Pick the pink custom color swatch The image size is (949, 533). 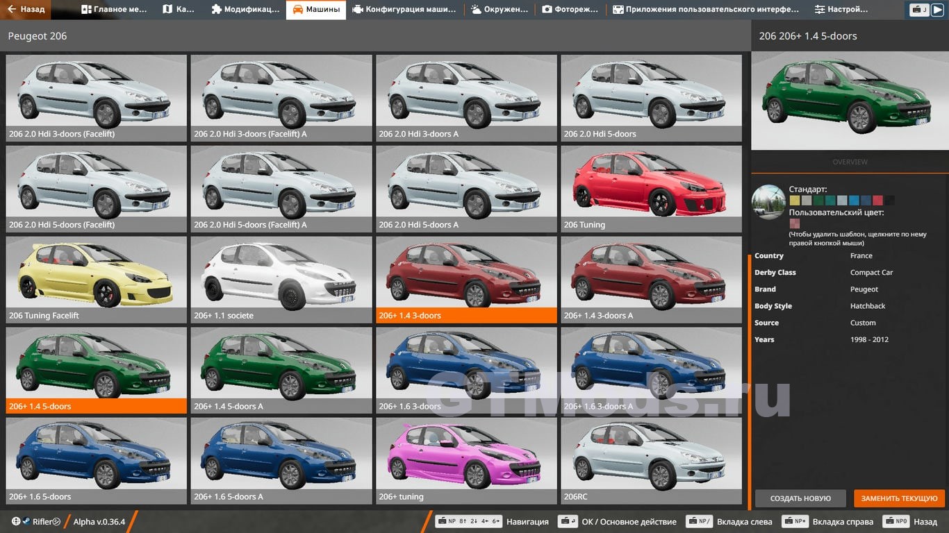794,223
